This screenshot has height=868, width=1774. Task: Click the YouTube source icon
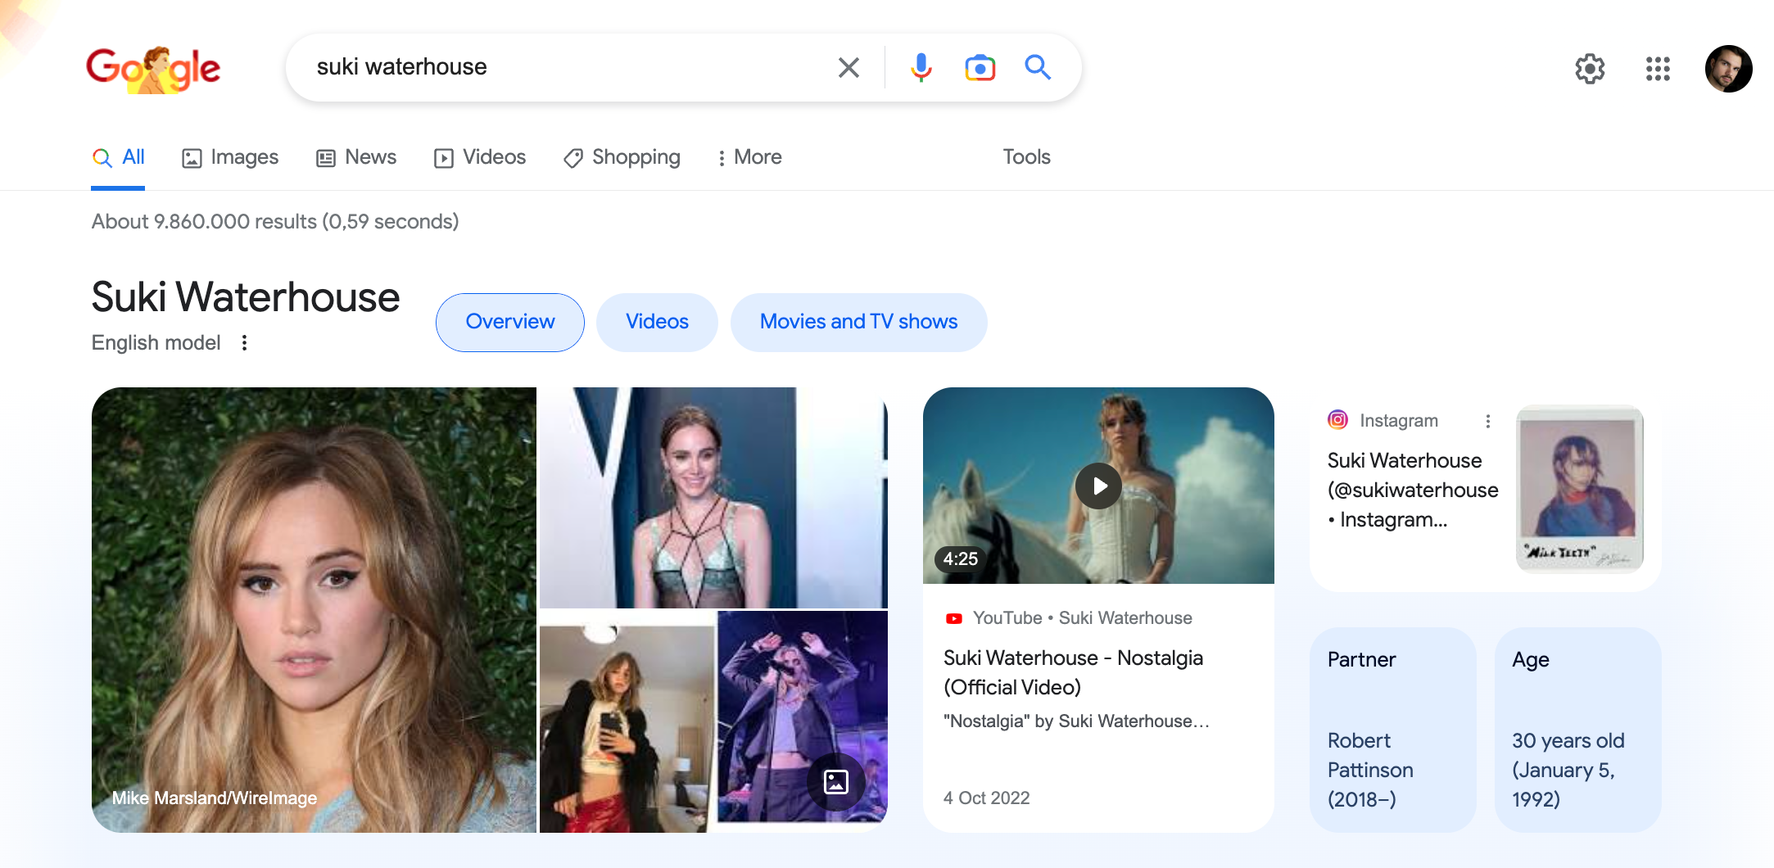coord(954,618)
